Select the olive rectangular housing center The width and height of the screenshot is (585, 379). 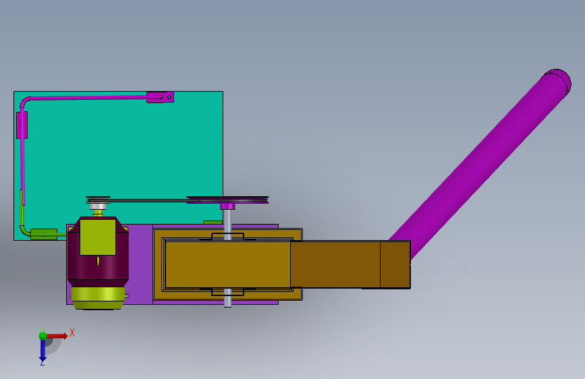(x=227, y=264)
